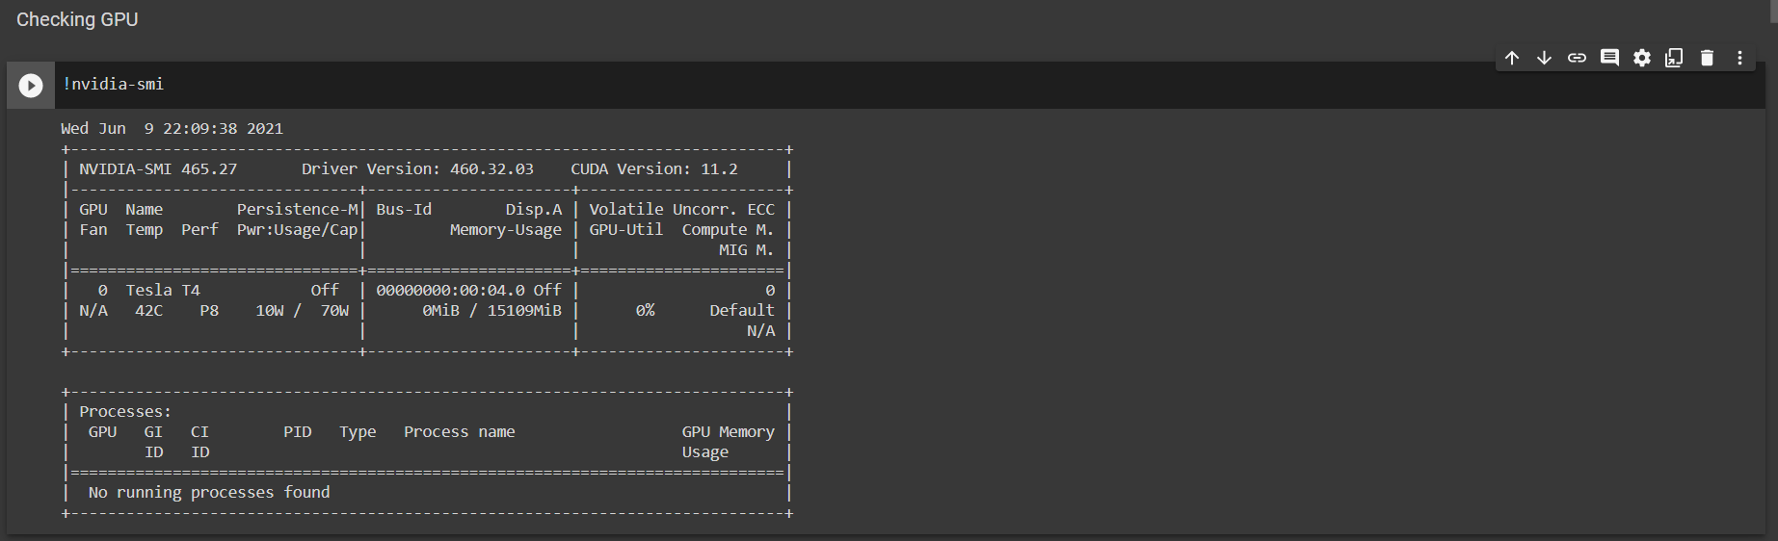The width and height of the screenshot is (1778, 541).
Task: Click the 15109MiB memory usage value
Action: pyautogui.click(x=523, y=311)
